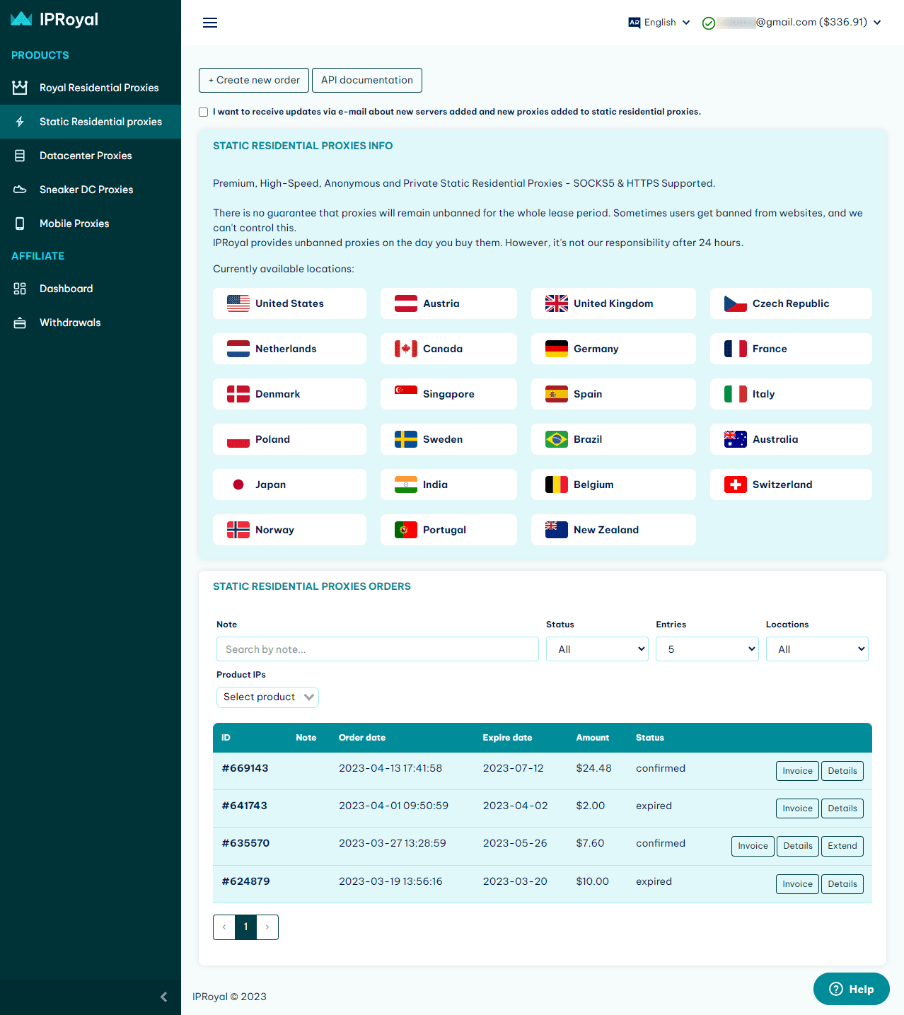
Task: Click the Singapore flag icon
Action: pyautogui.click(x=406, y=394)
